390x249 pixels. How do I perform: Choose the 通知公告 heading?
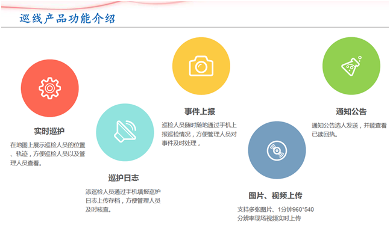point(351,111)
